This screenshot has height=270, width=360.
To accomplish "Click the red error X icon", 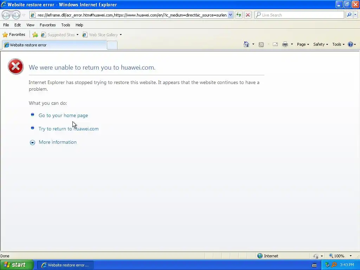I will tap(15, 66).
